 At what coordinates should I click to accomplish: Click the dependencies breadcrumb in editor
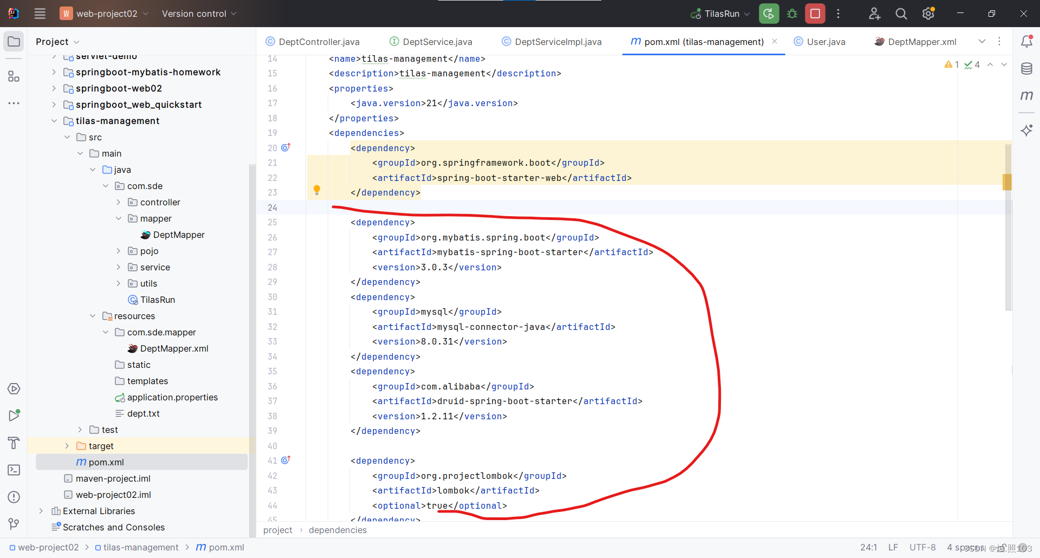coord(337,530)
